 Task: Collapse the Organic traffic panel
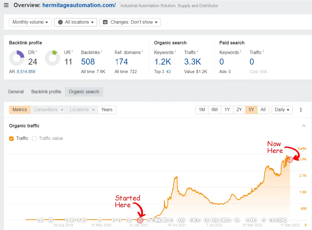click(304, 126)
